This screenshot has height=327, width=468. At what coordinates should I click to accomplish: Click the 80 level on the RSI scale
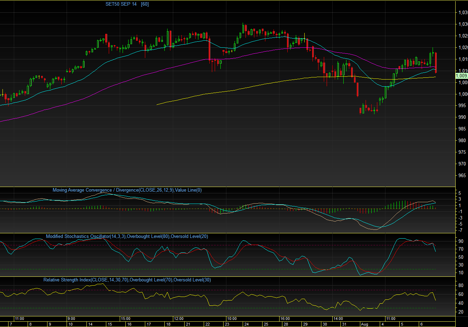461,286
